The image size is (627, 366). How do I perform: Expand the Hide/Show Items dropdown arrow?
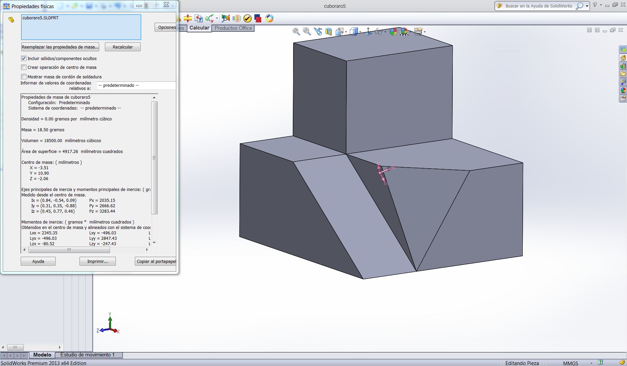click(385, 32)
